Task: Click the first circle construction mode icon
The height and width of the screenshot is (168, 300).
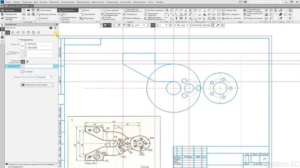Action: [7, 32]
